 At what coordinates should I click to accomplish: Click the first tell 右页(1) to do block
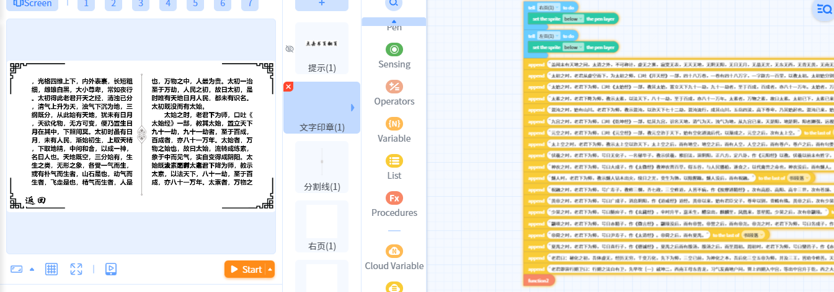click(x=552, y=7)
